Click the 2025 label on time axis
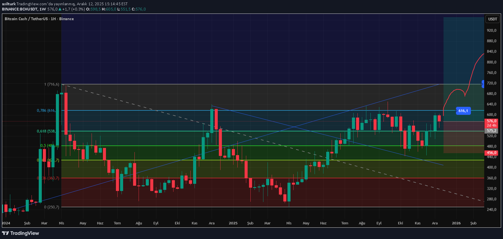The height and width of the screenshot is (239, 503). pos(233,223)
